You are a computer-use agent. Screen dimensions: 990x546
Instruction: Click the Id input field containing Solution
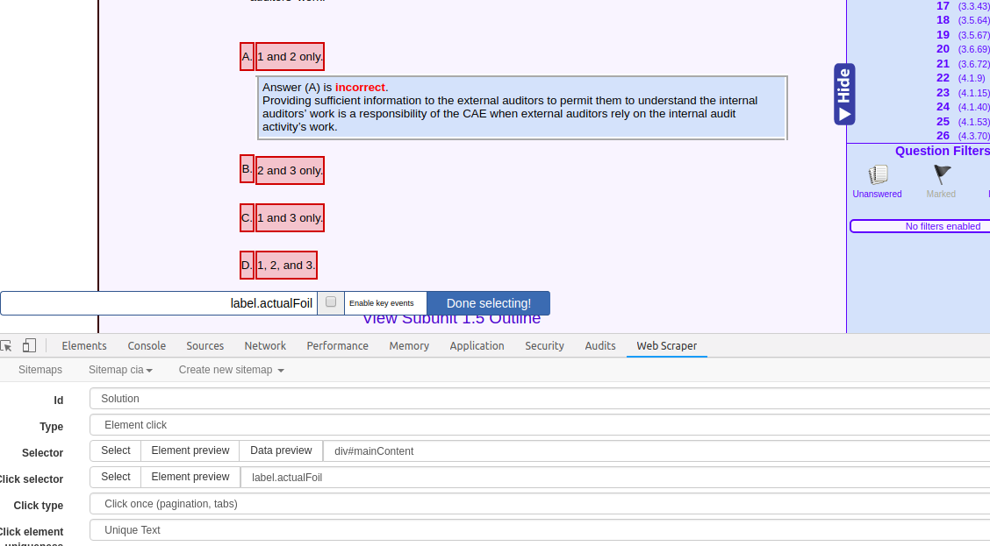(540, 399)
